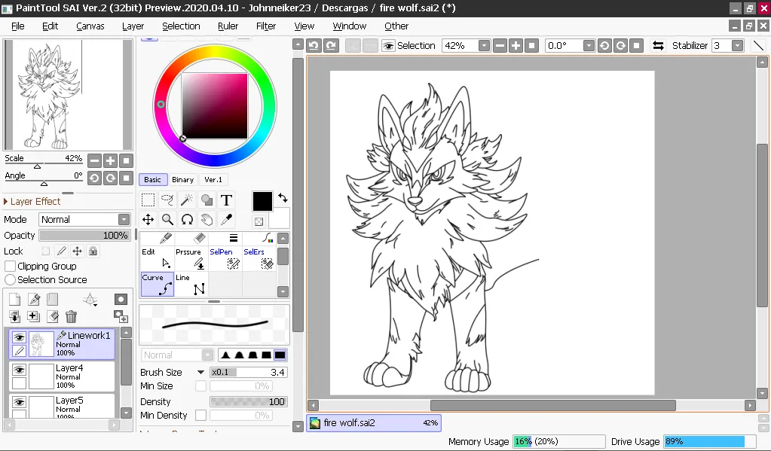Hide the Layer5 layer
This screenshot has height=451, width=771.
click(x=19, y=402)
